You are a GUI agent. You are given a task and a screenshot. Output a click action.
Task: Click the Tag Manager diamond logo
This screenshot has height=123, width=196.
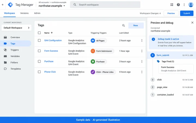tap(10, 5)
